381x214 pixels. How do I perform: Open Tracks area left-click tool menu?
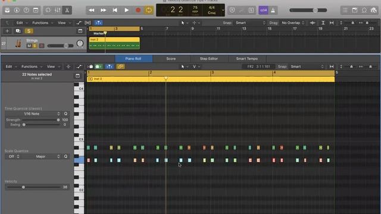[184, 23]
